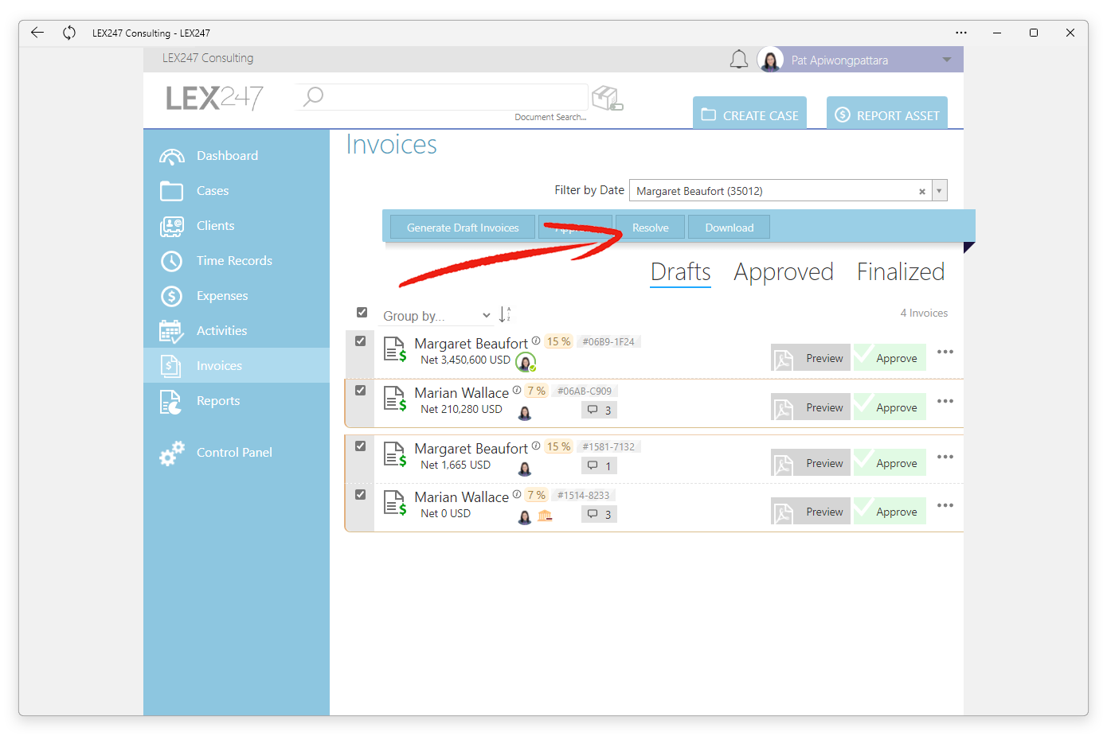Switch to the Approved tab

pos(784,272)
